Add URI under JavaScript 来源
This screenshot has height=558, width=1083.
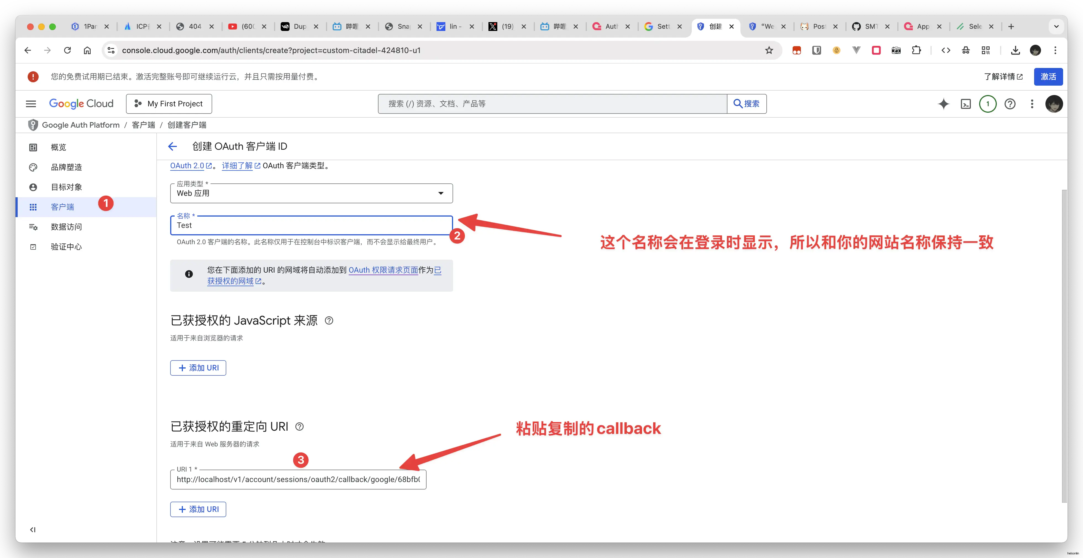click(x=198, y=368)
